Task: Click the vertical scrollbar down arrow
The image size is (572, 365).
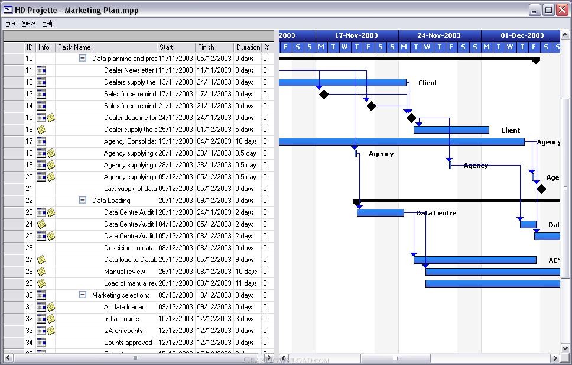Action: [565, 348]
